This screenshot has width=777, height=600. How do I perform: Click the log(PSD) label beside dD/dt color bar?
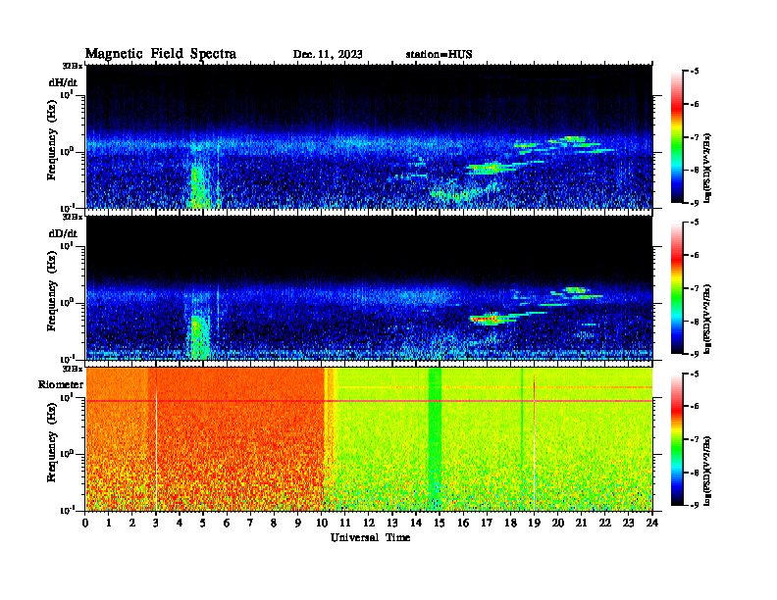pyautogui.click(x=707, y=319)
